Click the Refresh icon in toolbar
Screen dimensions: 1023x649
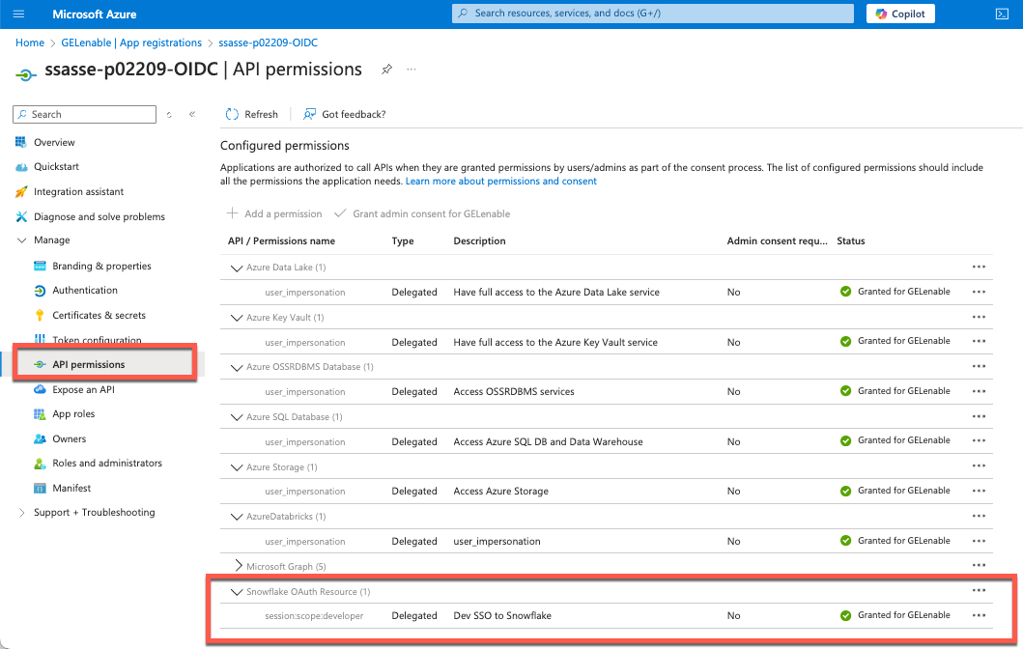click(232, 114)
